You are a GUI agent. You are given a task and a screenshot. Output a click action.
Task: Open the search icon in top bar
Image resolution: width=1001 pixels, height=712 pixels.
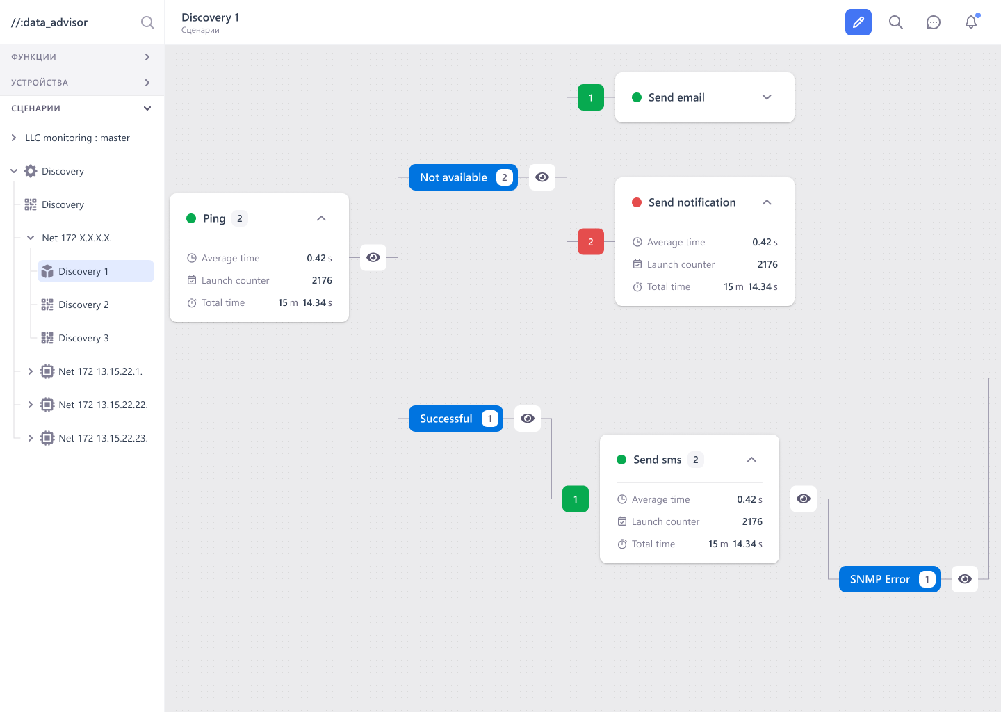click(896, 22)
